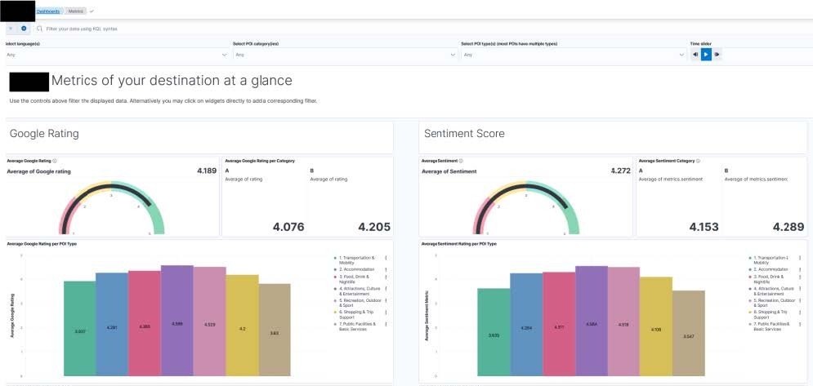
Task: Step the time slider to previous window
Action: 695,55
